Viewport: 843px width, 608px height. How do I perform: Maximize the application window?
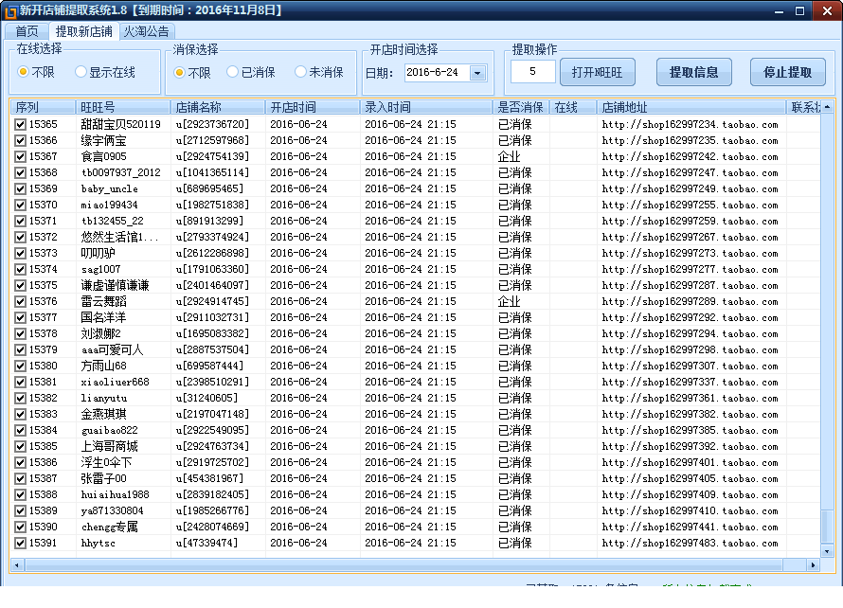pos(800,10)
